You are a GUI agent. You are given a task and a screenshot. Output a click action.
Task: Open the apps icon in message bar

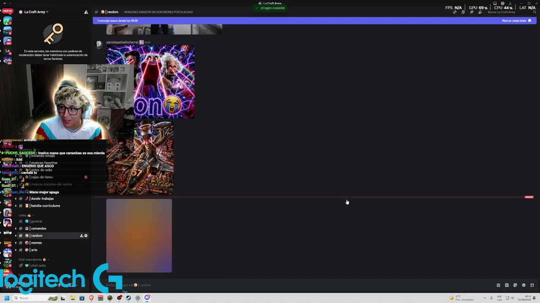[x=532, y=285]
